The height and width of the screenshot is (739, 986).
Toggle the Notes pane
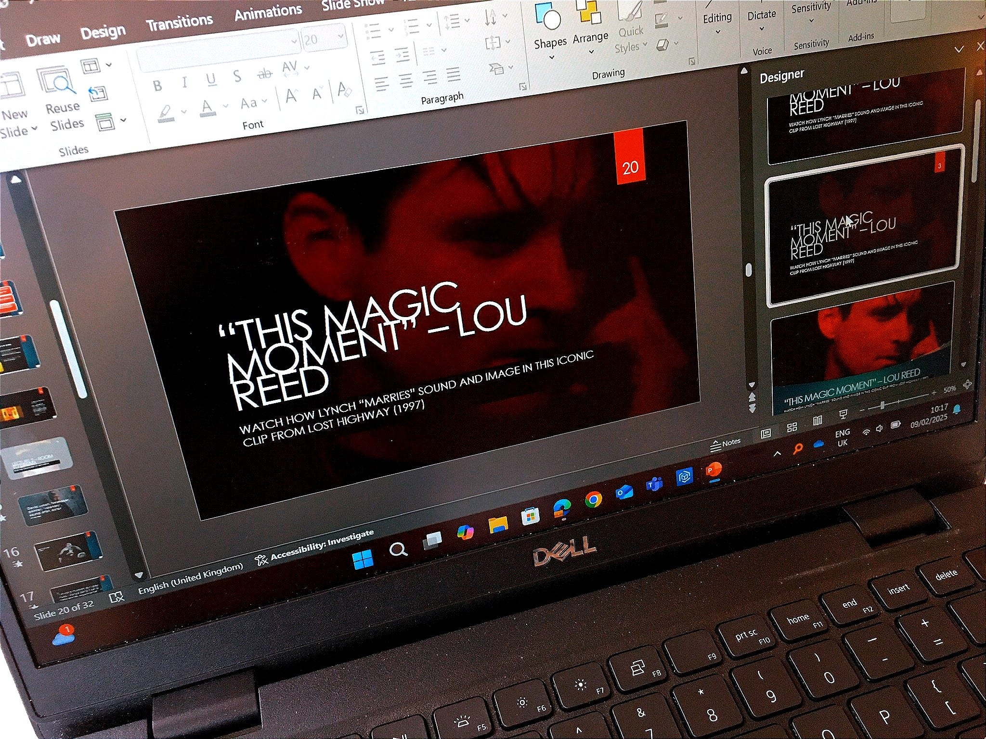726,444
